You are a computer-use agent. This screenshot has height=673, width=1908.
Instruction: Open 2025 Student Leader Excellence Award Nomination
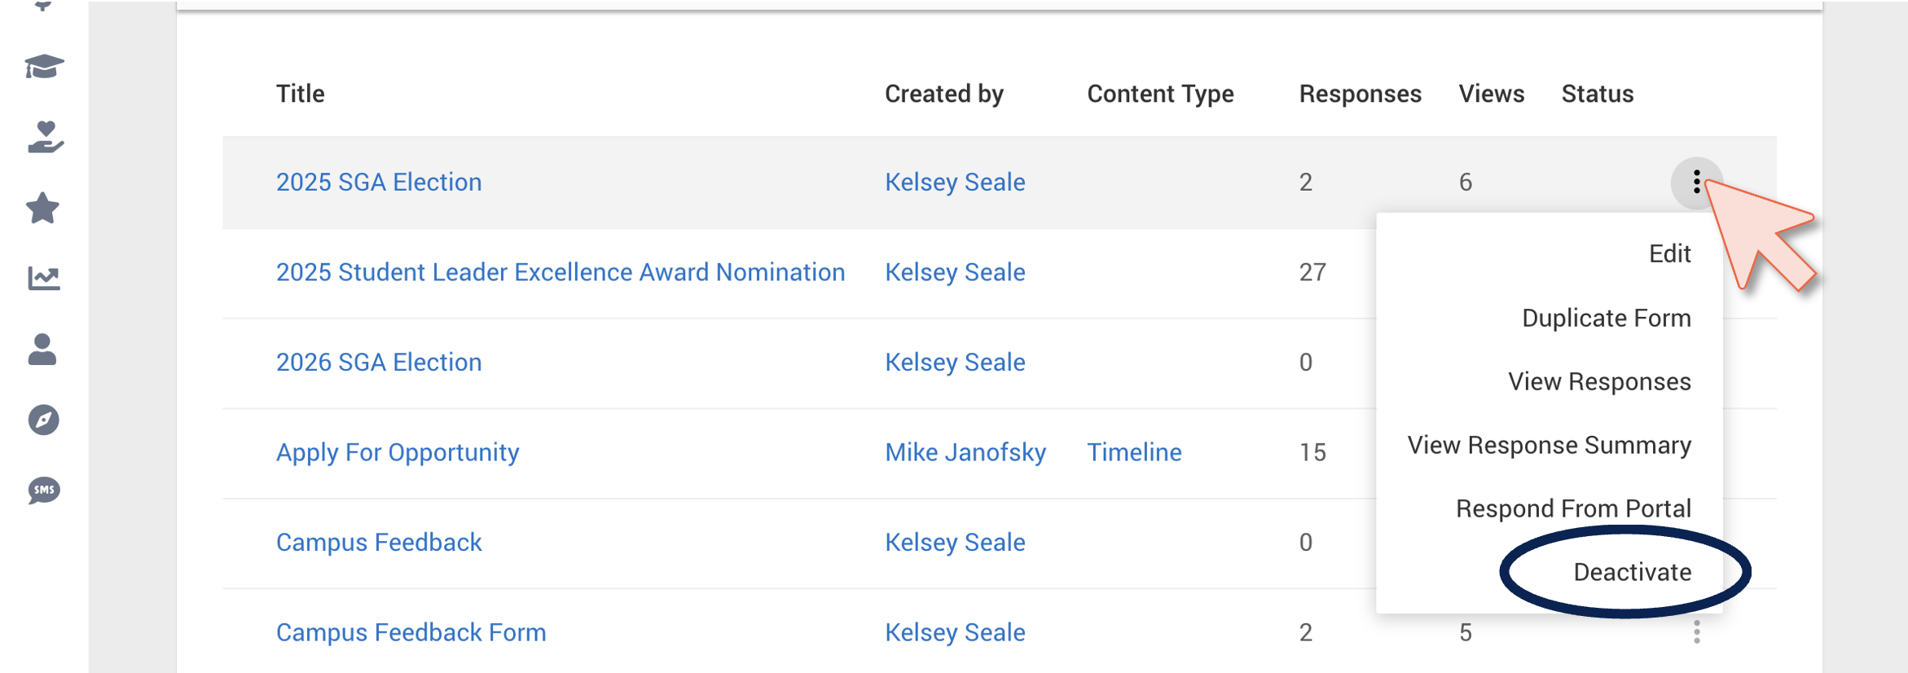pos(561,272)
